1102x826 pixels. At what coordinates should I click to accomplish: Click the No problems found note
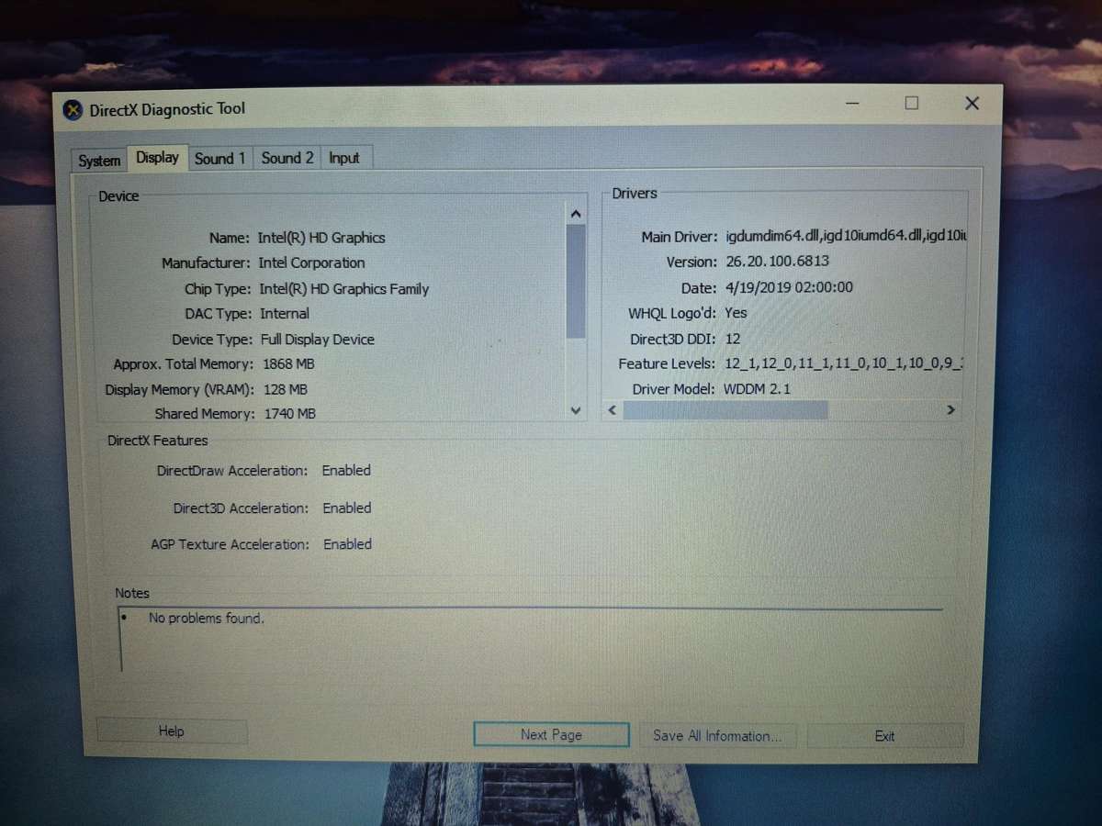pyautogui.click(x=206, y=618)
